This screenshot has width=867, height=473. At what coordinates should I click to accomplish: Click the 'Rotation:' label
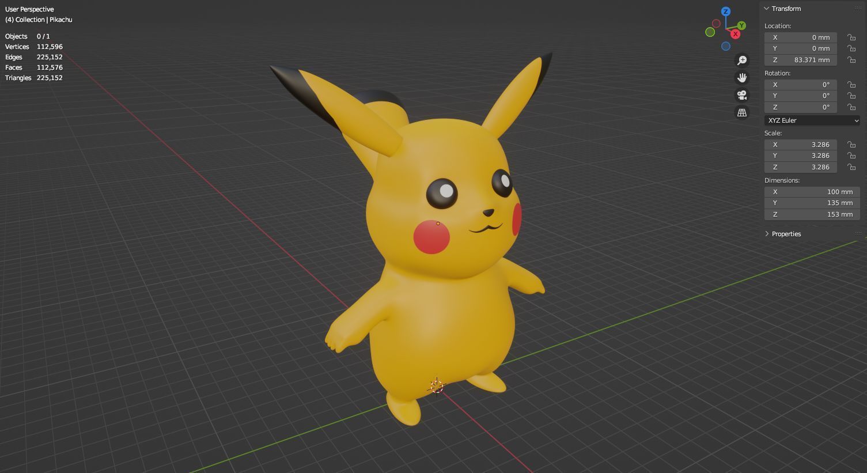(x=777, y=73)
